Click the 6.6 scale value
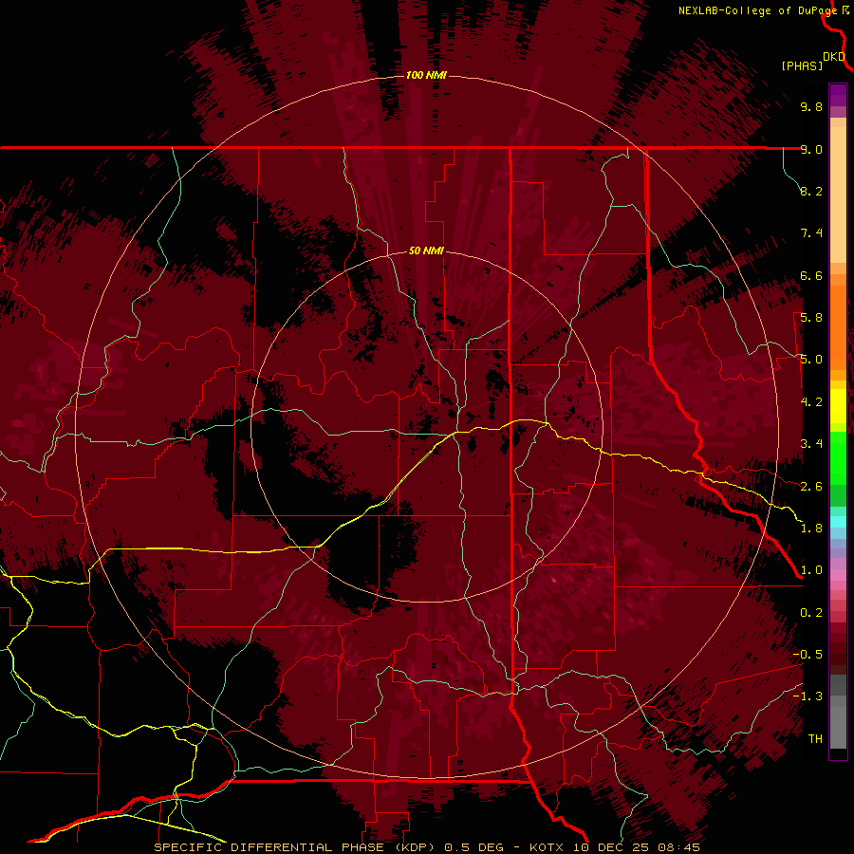 tap(811, 275)
